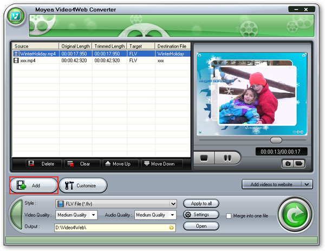Select the xxx.mp4 row
325x251 pixels.
[x=102, y=61]
